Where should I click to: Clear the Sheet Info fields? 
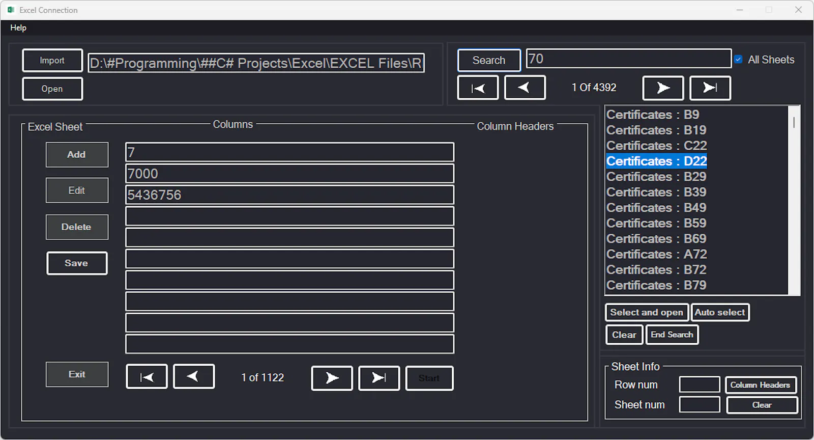coord(762,405)
